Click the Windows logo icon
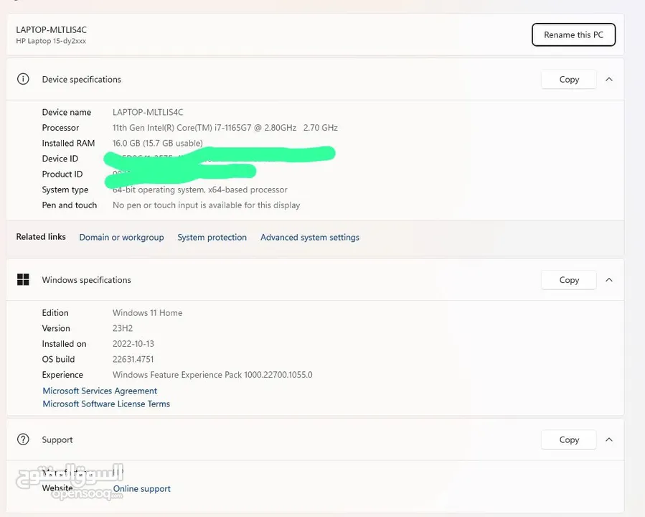The image size is (645, 517). (23, 279)
